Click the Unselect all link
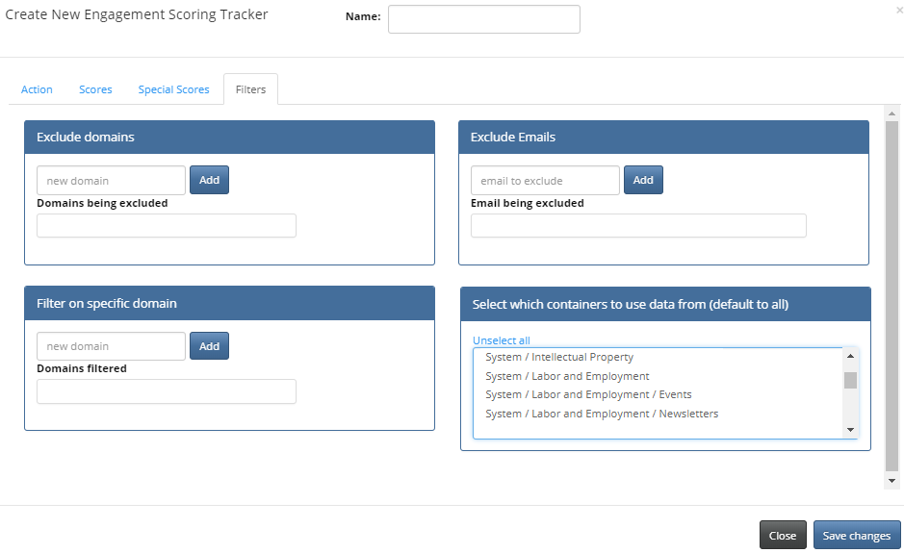904x553 pixels. click(x=502, y=340)
